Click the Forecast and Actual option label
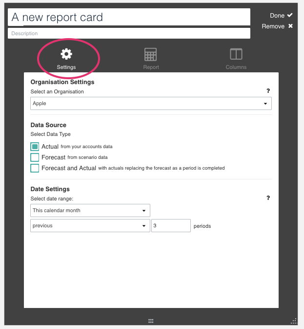 [69, 168]
